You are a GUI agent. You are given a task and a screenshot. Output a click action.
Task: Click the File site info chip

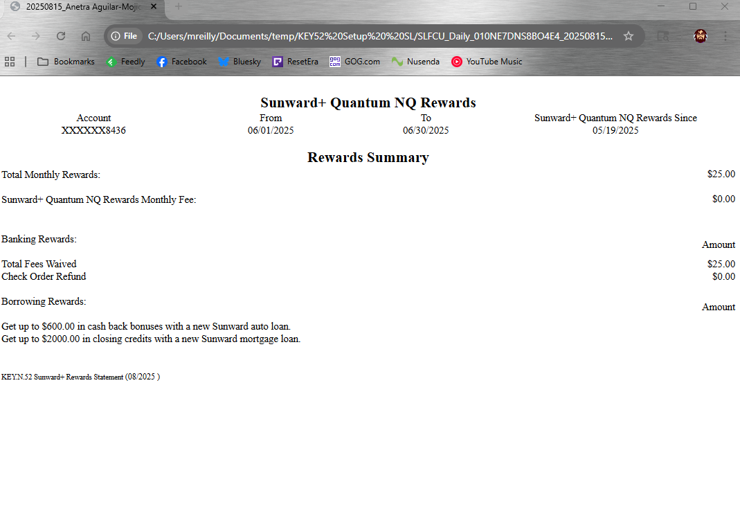pyautogui.click(x=125, y=36)
